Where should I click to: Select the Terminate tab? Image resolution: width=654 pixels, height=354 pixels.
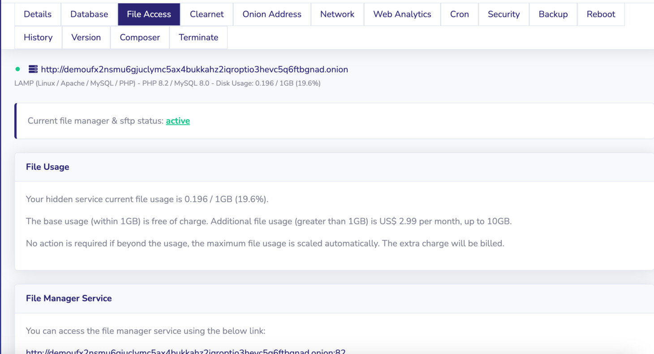coord(198,38)
